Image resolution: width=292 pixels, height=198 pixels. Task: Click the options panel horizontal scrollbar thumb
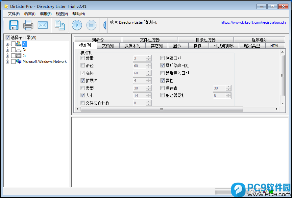tap(162, 109)
